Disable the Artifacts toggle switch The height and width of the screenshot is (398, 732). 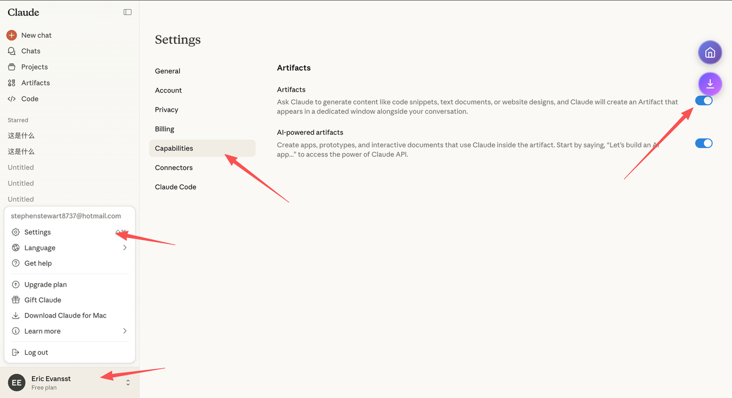click(x=703, y=100)
